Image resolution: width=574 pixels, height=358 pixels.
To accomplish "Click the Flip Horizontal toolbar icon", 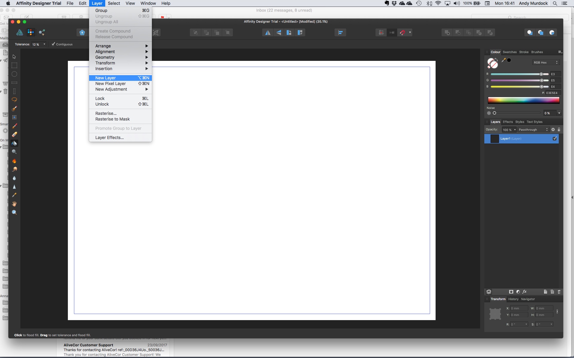I will (x=268, y=33).
